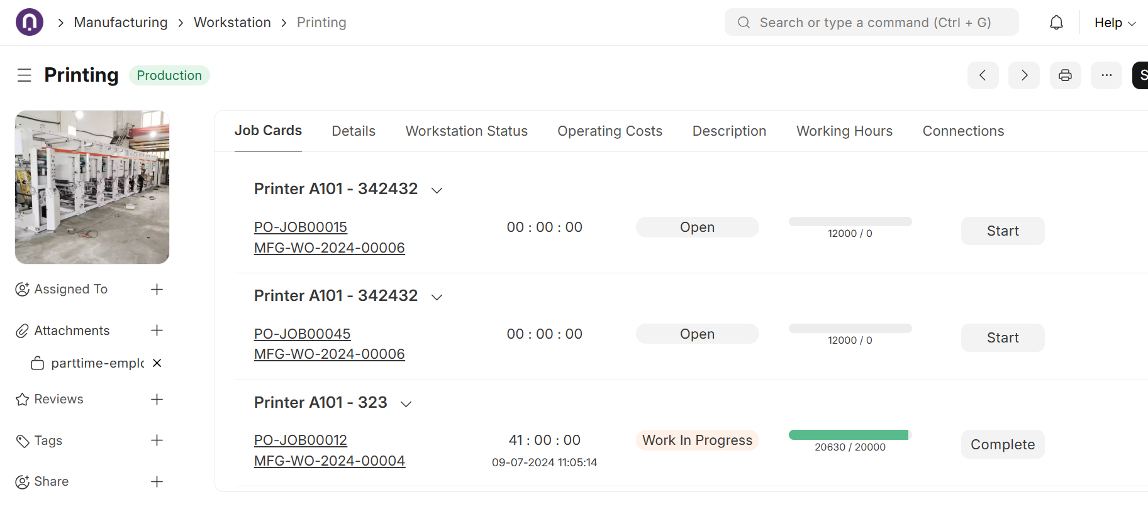This screenshot has height=514, width=1148.
Task: Add a tag with plus icon
Action: [x=157, y=440]
